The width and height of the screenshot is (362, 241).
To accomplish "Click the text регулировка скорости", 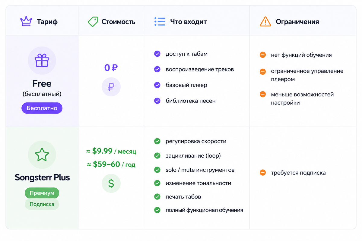I will [x=196, y=142].
